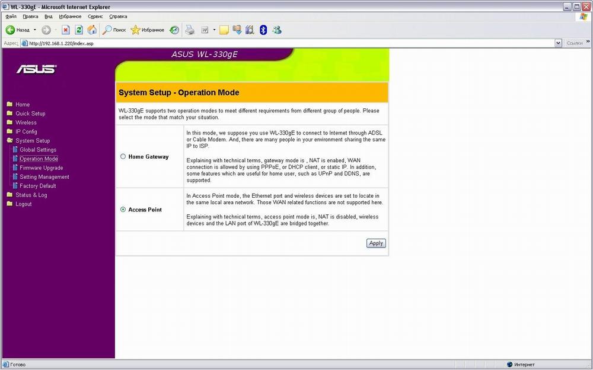The height and width of the screenshot is (370, 593).
Task: Click the Factory Default sidebar link
Action: coord(37,186)
